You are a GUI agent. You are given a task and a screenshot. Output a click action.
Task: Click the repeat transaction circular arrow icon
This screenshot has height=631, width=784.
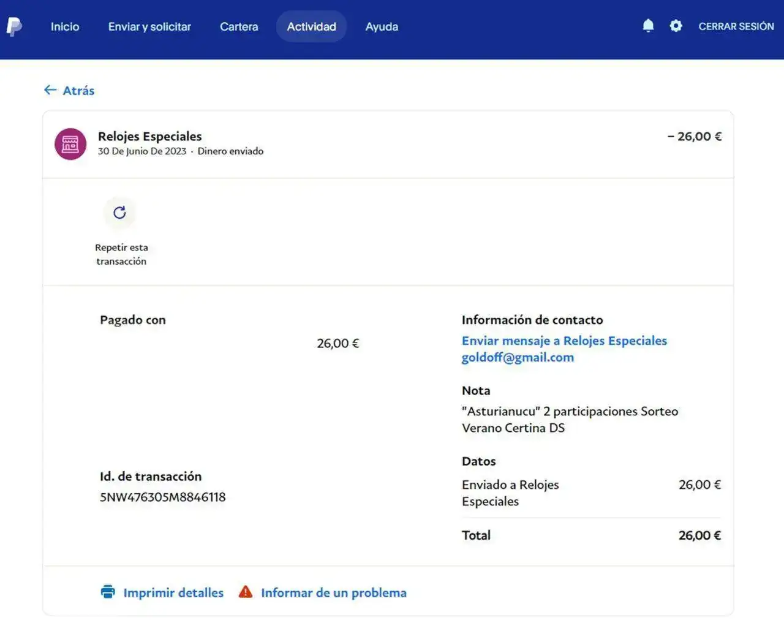pos(119,212)
